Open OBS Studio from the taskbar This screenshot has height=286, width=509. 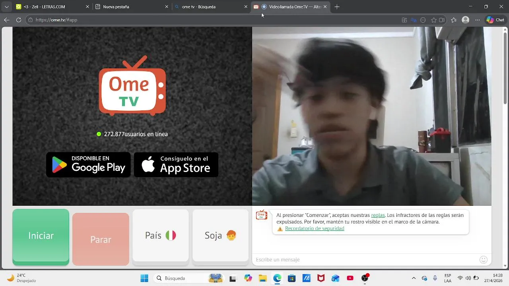pos(365,278)
